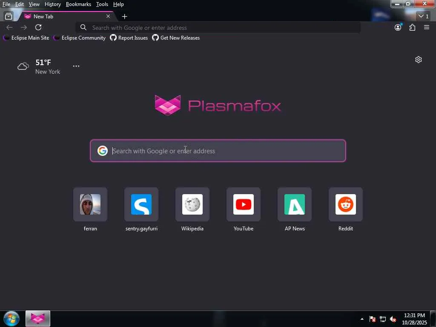The height and width of the screenshot is (327, 436).
Task: Open the weather widget three-dot menu
Action: (x=76, y=66)
